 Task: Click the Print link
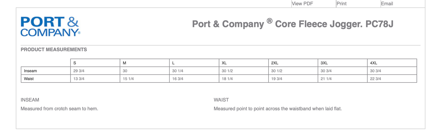pos(341,4)
